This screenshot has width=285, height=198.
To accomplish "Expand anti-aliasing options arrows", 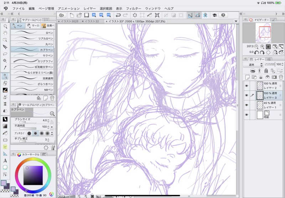I will click(x=52, y=133).
